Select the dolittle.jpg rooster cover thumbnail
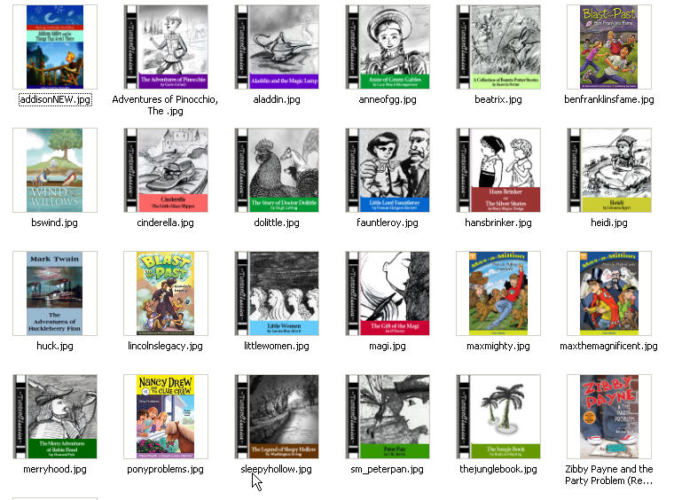The width and height of the screenshot is (674, 500). pyautogui.click(x=277, y=170)
